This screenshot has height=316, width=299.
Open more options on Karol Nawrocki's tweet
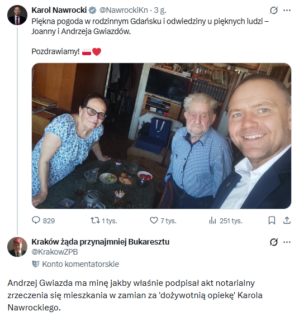coord(287,10)
